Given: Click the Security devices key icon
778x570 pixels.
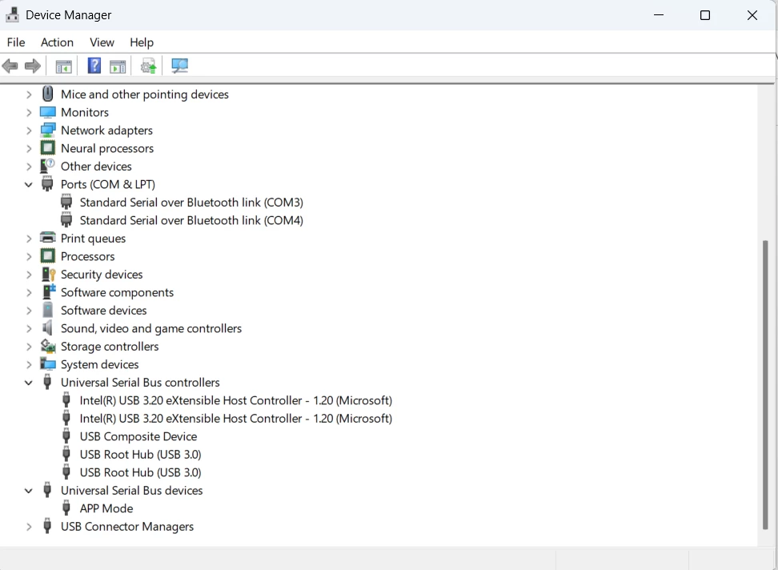Looking at the screenshot, I should click(x=48, y=274).
